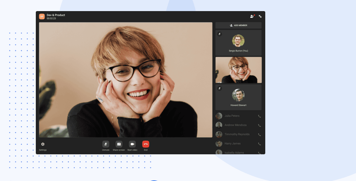Call Julia Peters with the phone icon
356x181 pixels.
pyautogui.click(x=259, y=116)
